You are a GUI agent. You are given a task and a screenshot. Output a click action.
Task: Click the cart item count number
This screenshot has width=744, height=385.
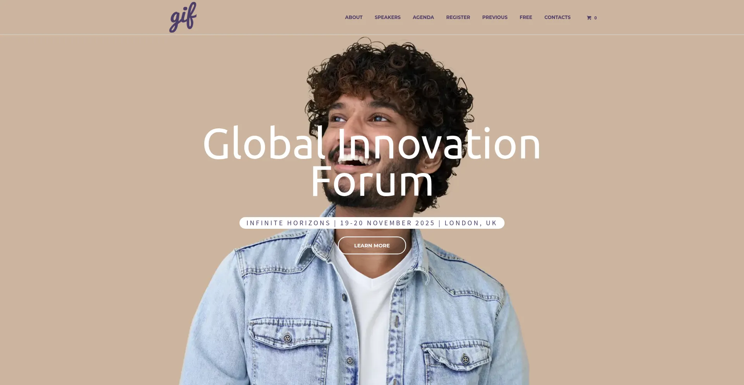pos(596,18)
